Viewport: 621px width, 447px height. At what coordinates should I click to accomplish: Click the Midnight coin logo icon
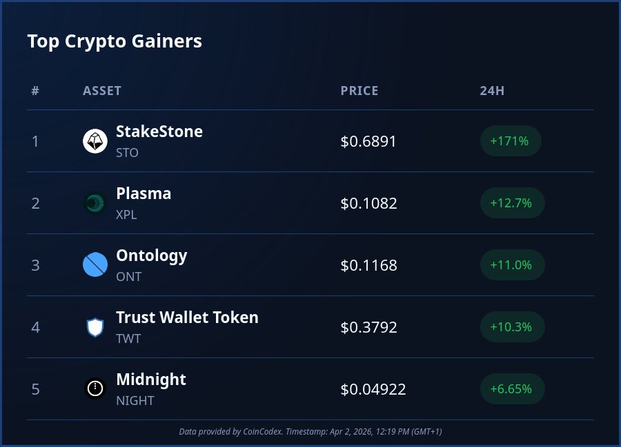pyautogui.click(x=95, y=389)
